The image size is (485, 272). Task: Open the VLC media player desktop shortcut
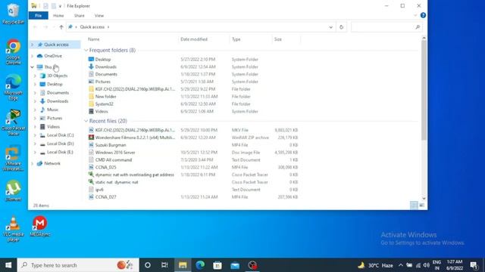[13, 229]
